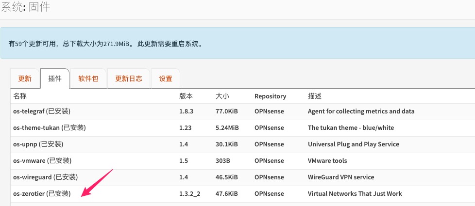Open the 设置 tab

[166, 79]
